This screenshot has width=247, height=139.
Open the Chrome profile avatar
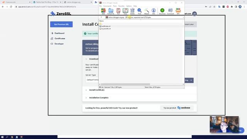pyautogui.click(x=240, y=7)
